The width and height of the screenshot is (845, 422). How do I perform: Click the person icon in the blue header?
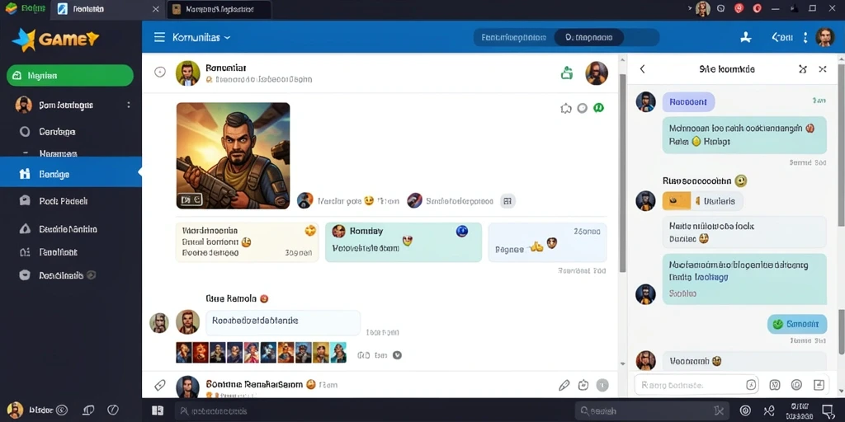tap(746, 37)
